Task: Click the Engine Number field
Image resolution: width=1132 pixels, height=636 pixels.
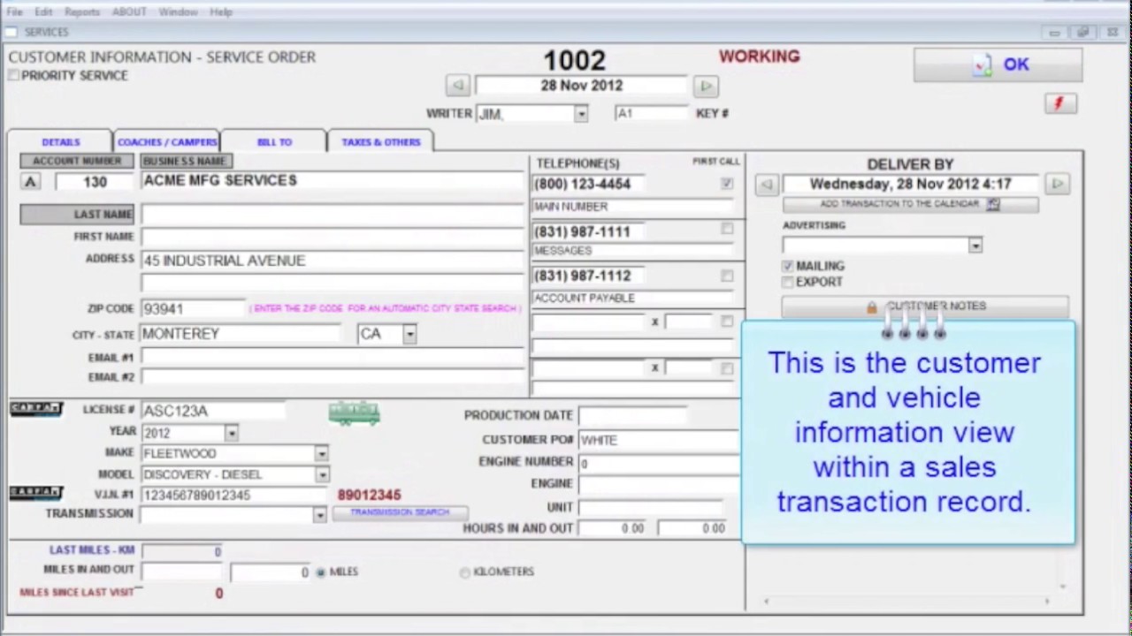Action: click(659, 462)
